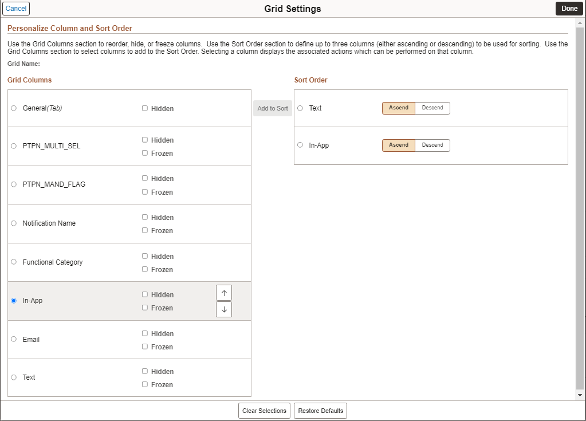The width and height of the screenshot is (586, 421).
Task: Click PTPN_MAND_FLAG column label
Action: (54, 184)
